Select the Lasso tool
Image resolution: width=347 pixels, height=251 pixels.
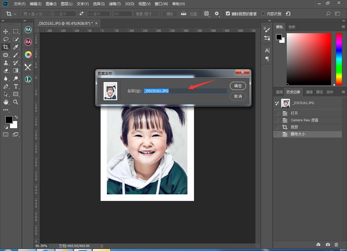[x=5, y=39]
